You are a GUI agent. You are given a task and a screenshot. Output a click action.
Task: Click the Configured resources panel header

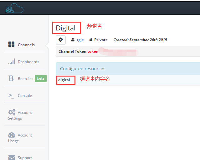coord(83,69)
